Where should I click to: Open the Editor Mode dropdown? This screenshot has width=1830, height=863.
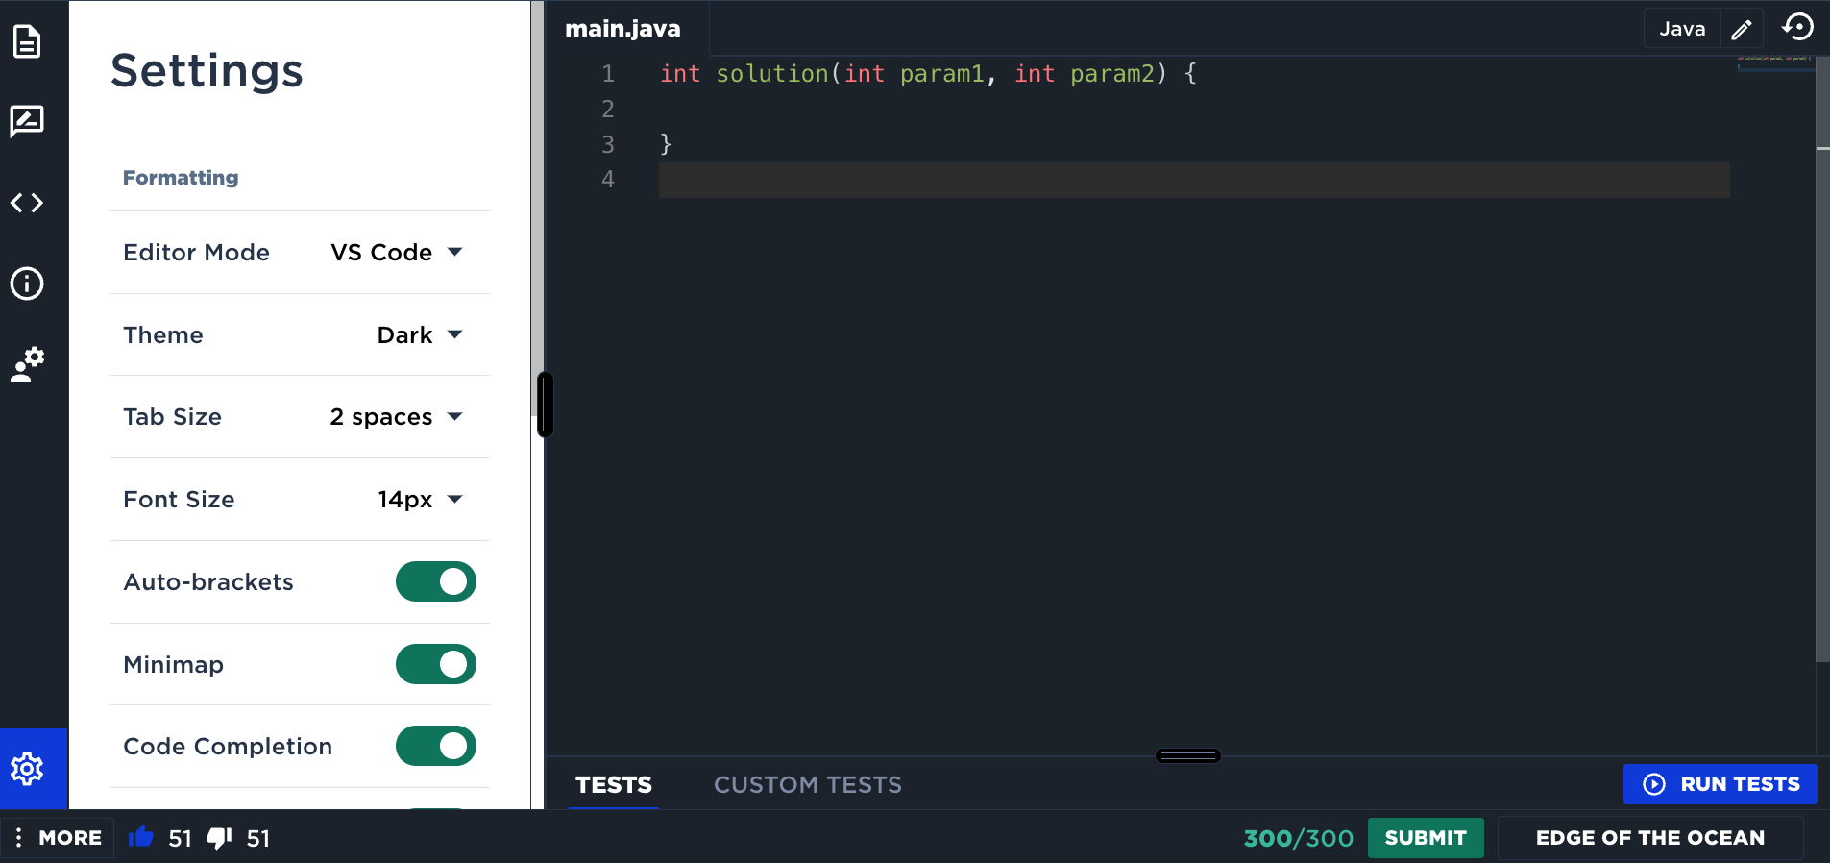click(397, 253)
